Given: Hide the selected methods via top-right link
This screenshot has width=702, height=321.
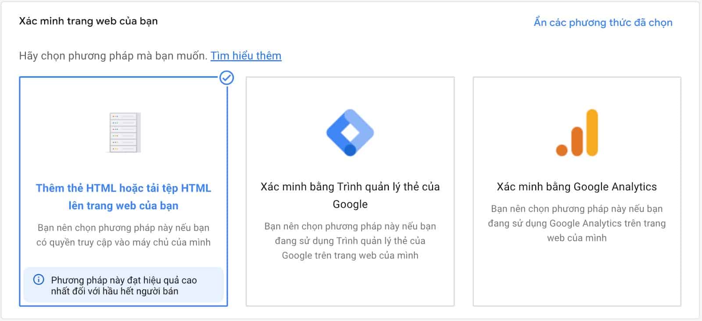Looking at the screenshot, I should click(x=603, y=22).
